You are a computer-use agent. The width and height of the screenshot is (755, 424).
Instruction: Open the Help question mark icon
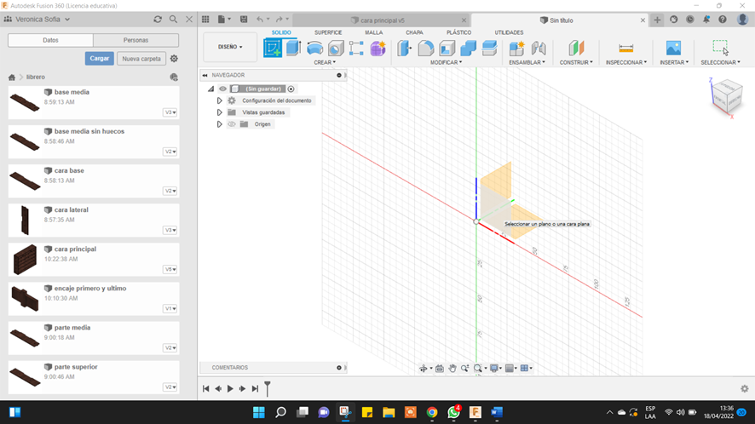point(723,20)
